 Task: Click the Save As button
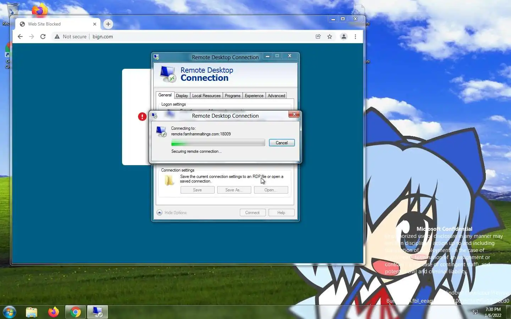tap(234, 190)
